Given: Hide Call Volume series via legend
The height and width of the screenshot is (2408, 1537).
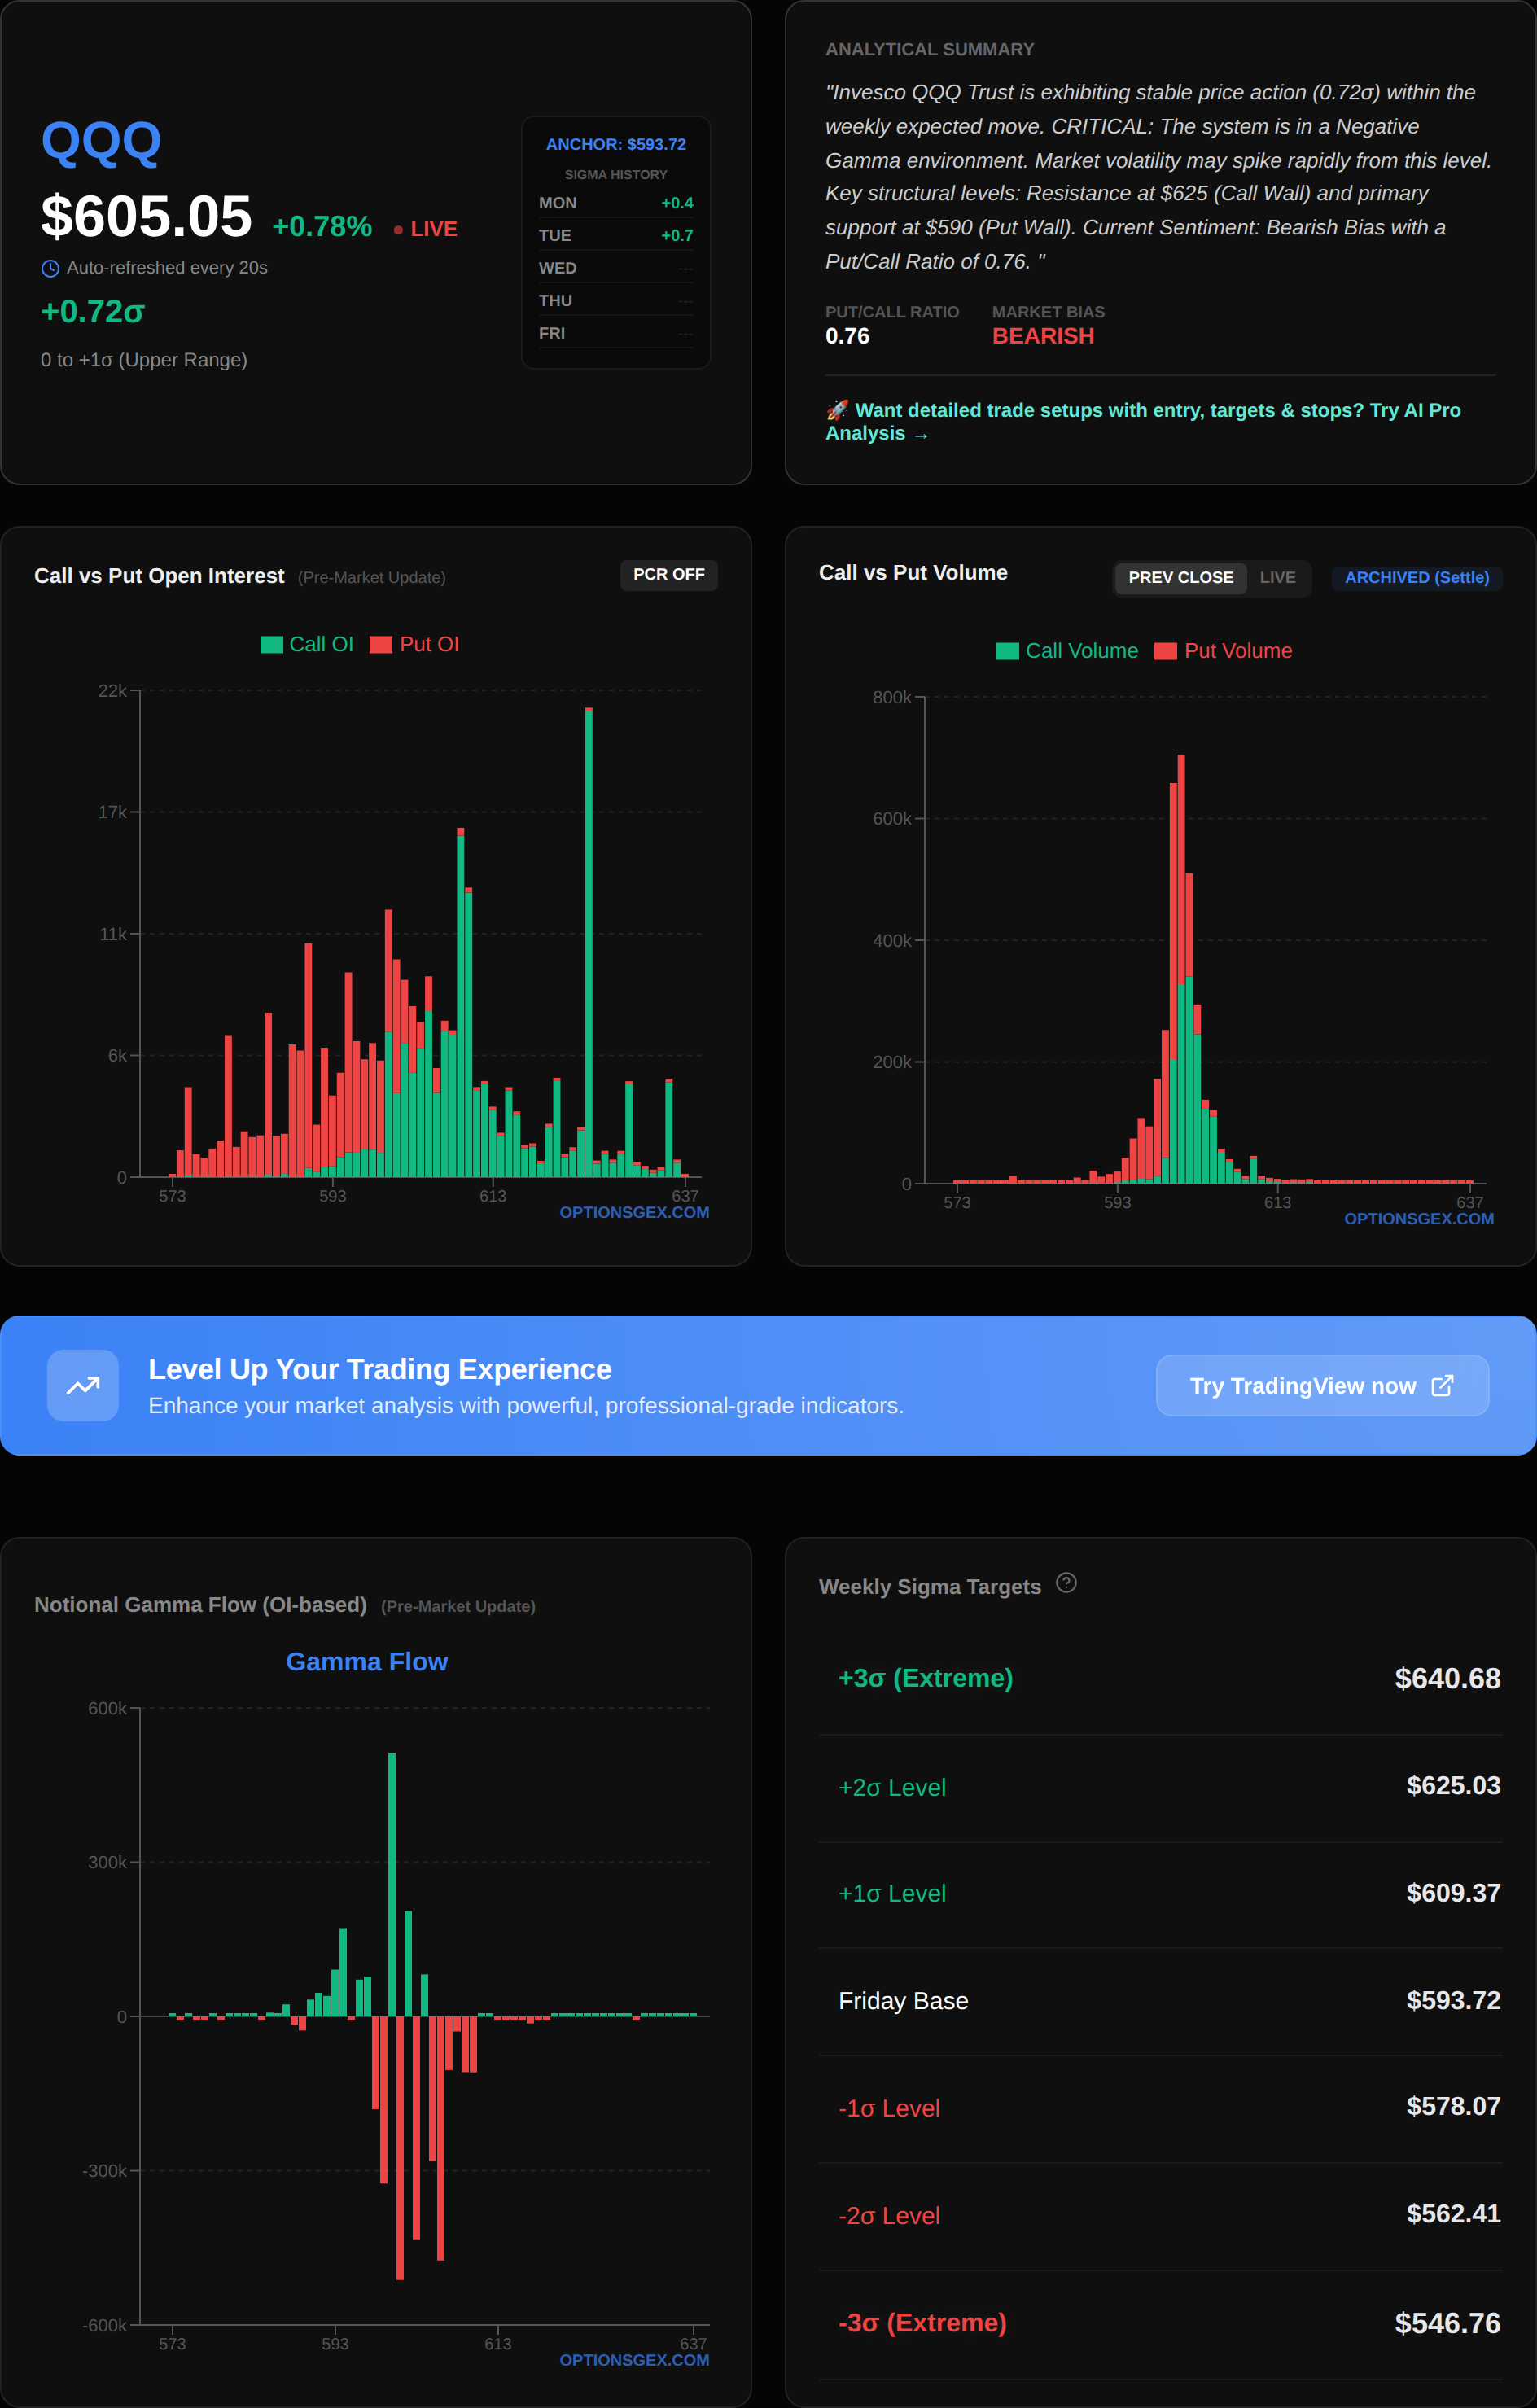Looking at the screenshot, I should pos(1007,651).
